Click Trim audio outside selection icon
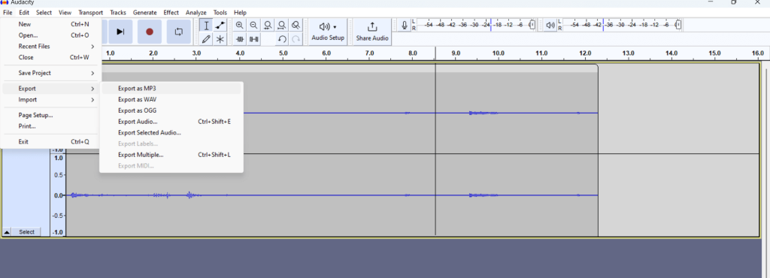Image resolution: width=770 pixels, height=278 pixels. pos(240,39)
